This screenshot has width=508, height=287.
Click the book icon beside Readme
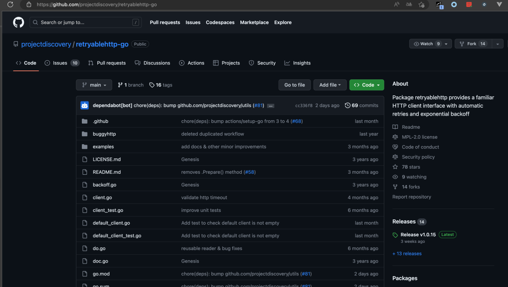click(x=395, y=127)
